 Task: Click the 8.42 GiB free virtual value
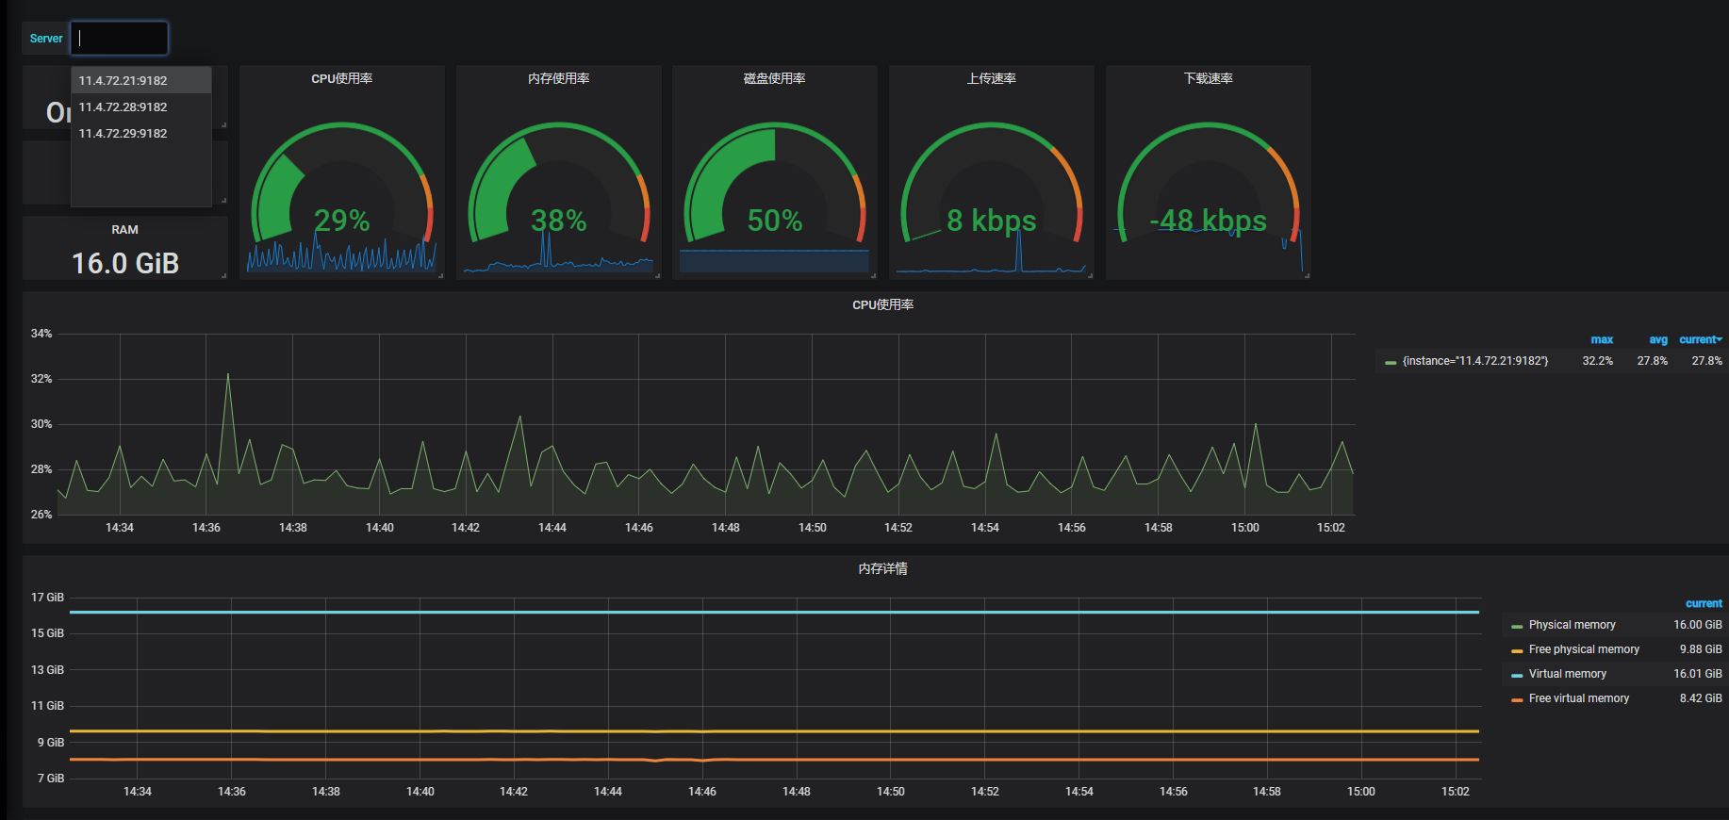coord(1701,698)
